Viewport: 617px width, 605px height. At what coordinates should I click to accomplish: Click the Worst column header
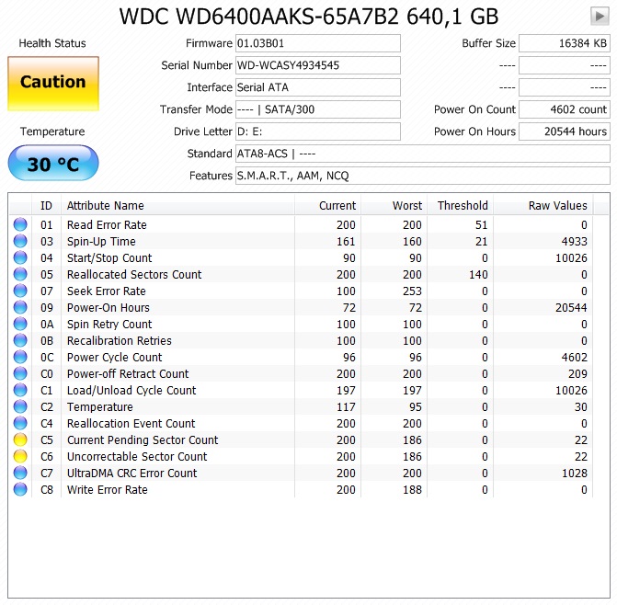coord(394,205)
